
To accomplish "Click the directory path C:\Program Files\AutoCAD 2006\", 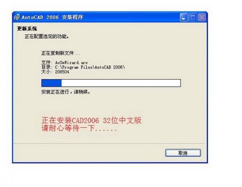I will click(90, 67).
